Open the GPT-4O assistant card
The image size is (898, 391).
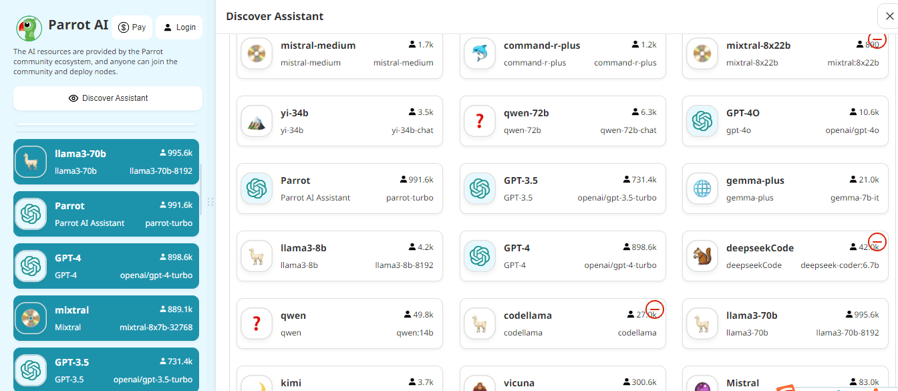click(785, 122)
